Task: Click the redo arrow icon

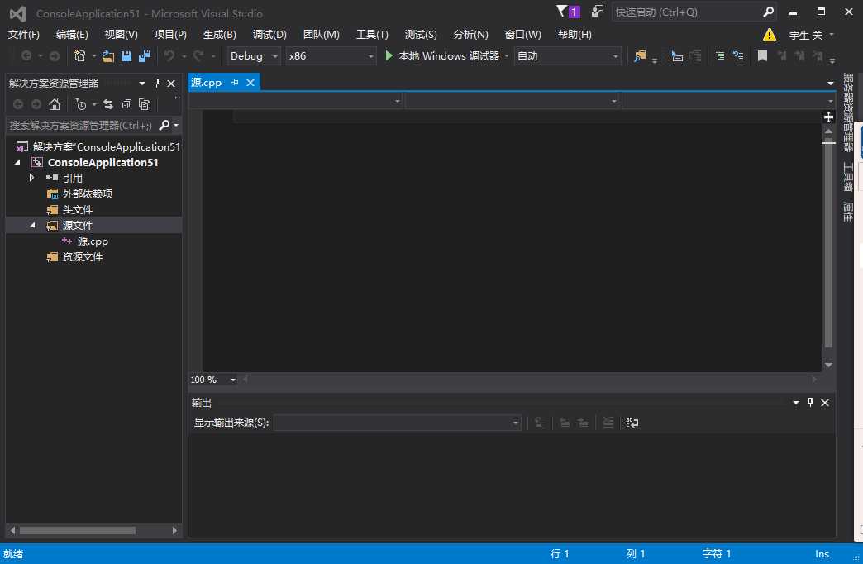Action: [198, 55]
